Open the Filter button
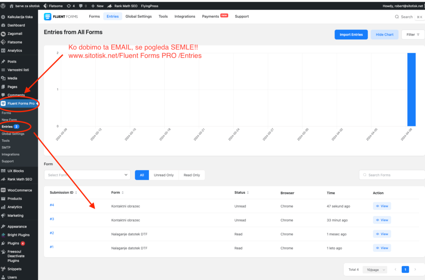 coord(413,35)
